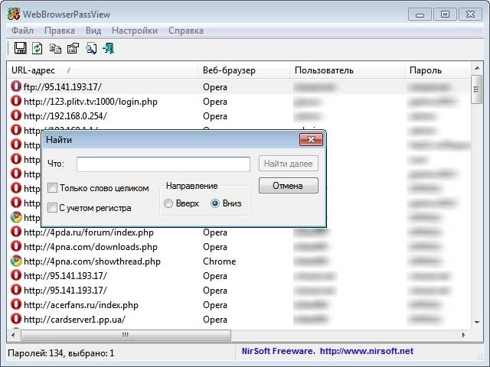Open the Вид menu

click(93, 31)
